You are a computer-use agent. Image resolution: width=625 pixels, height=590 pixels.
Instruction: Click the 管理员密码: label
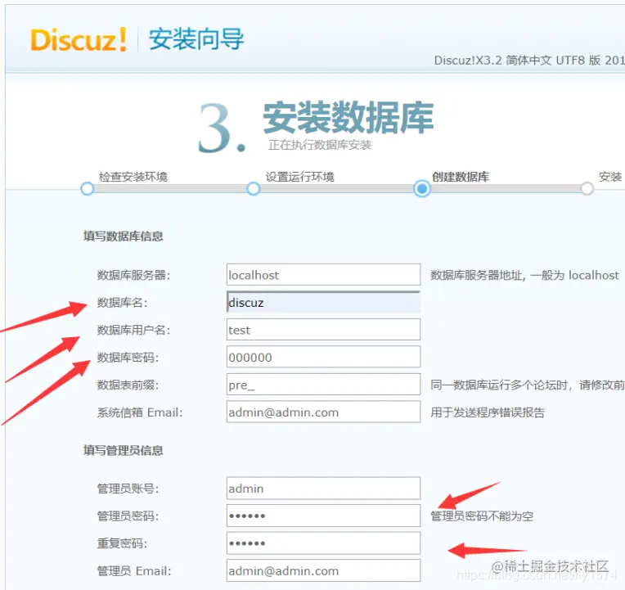pos(128,516)
